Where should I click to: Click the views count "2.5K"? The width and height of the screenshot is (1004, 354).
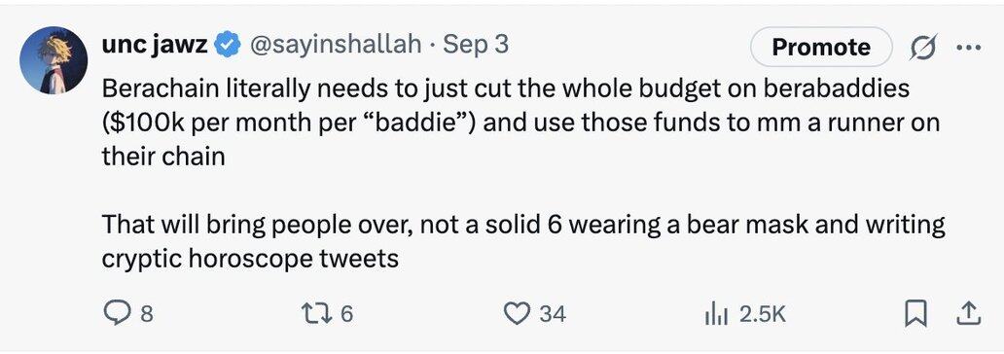(762, 314)
